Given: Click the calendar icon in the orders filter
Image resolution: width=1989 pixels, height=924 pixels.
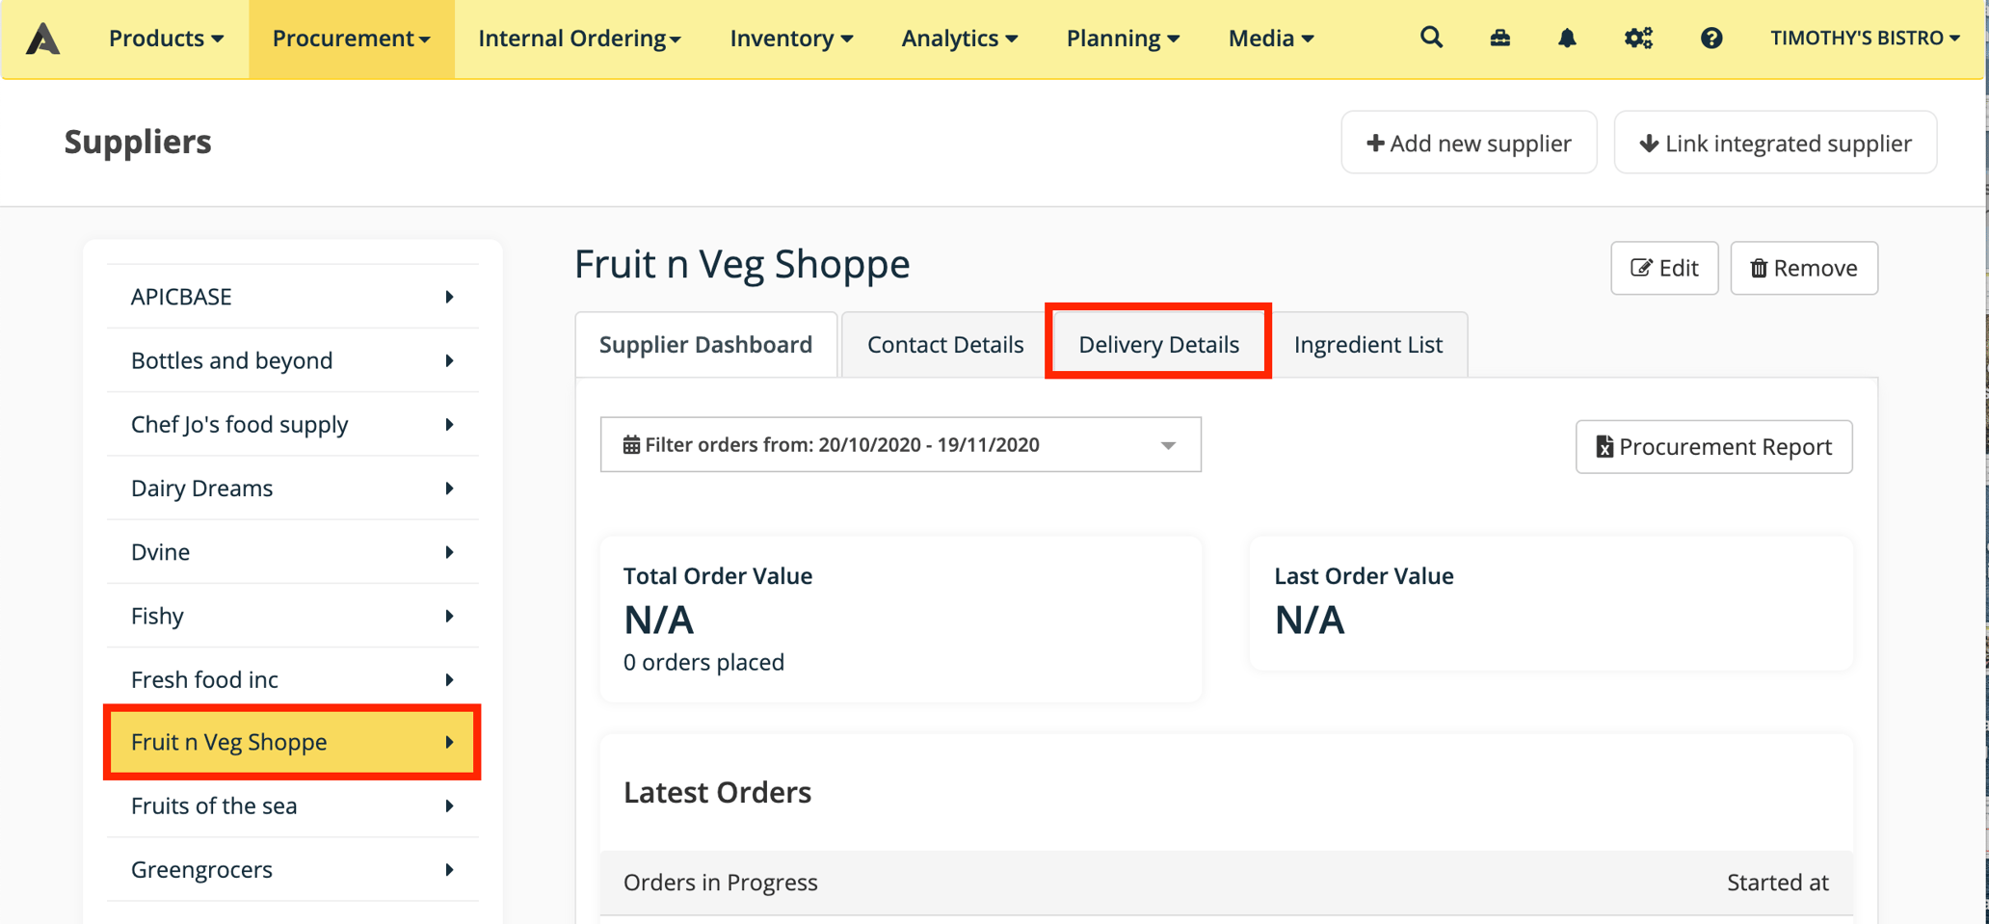Looking at the screenshot, I should click(632, 444).
